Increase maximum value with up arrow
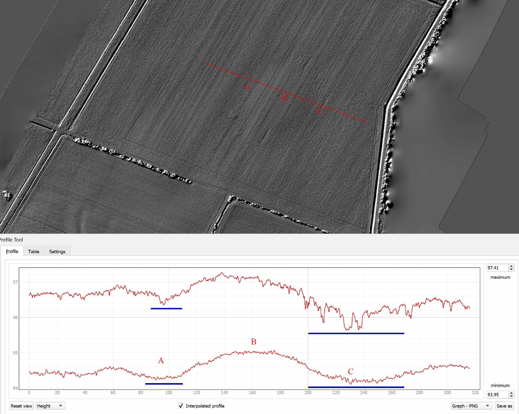Image resolution: width=519 pixels, height=414 pixels. click(511, 266)
